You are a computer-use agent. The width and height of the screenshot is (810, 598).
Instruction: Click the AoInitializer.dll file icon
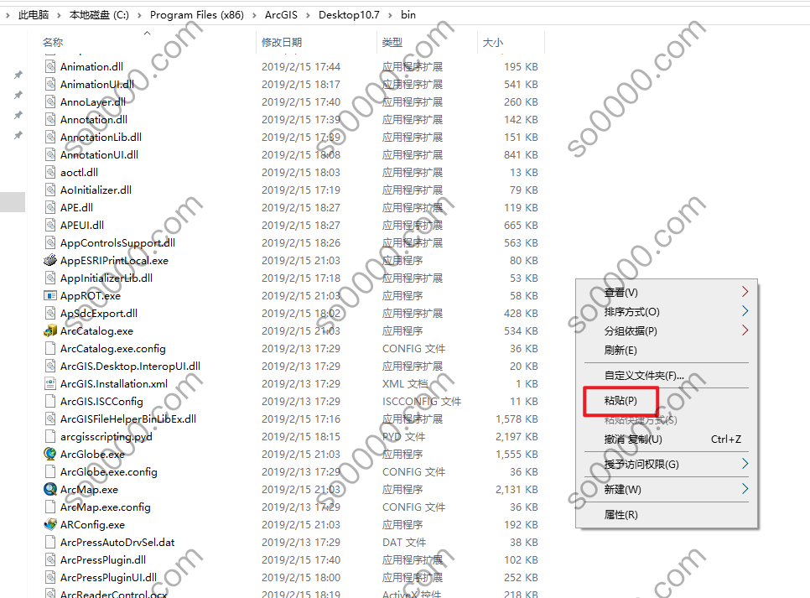(x=50, y=190)
